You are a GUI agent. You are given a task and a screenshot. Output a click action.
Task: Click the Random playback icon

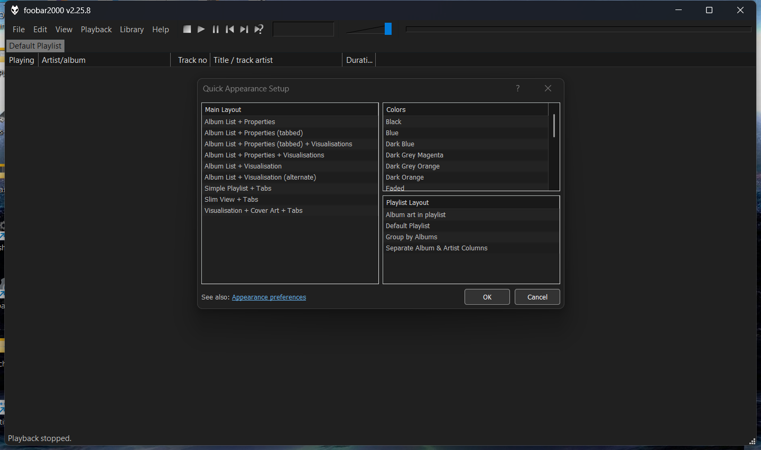pos(259,29)
